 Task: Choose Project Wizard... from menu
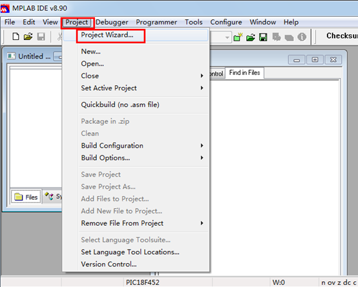click(136, 35)
